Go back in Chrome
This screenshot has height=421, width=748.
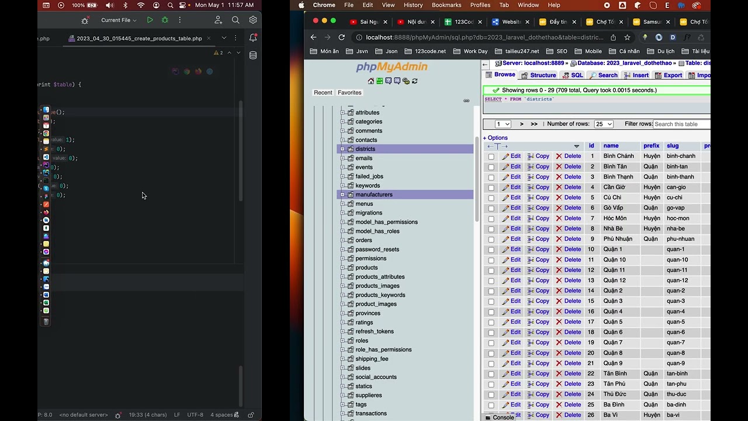pos(313,37)
